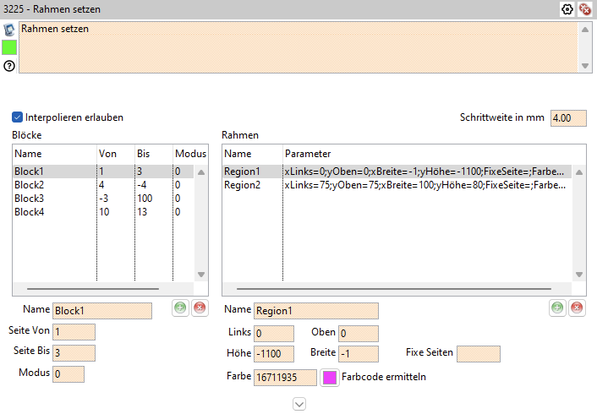
Task: Select Block3 in the Blöcke list
Action: pyautogui.click(x=29, y=199)
